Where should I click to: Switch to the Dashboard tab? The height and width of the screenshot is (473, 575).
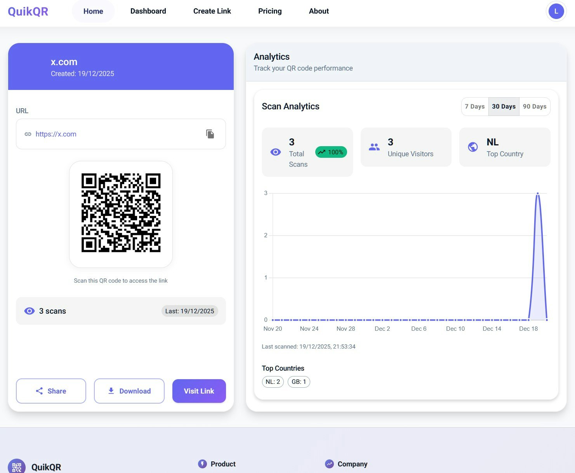[x=148, y=11]
